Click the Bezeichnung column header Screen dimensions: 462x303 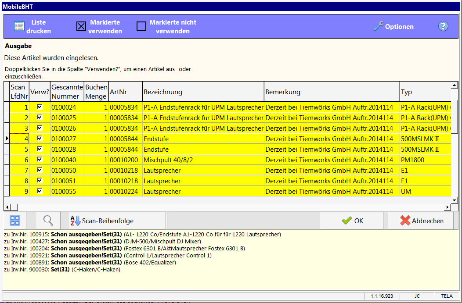pos(203,92)
